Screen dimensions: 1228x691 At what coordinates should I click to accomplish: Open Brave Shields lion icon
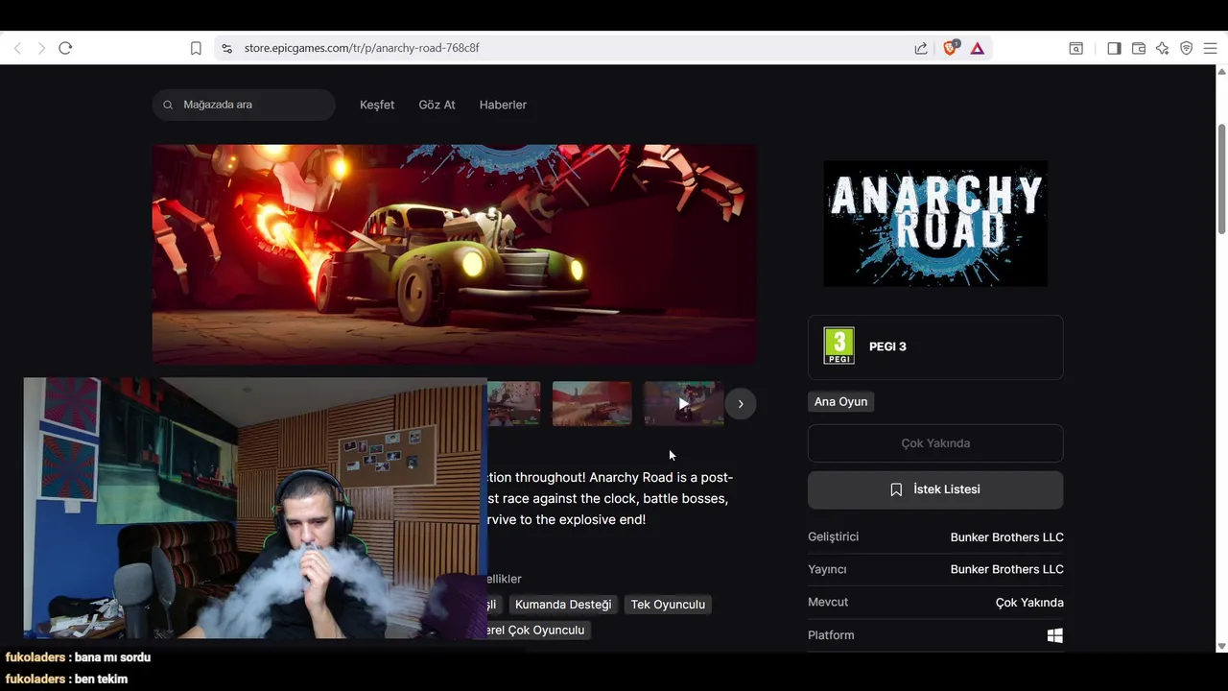[x=951, y=48]
